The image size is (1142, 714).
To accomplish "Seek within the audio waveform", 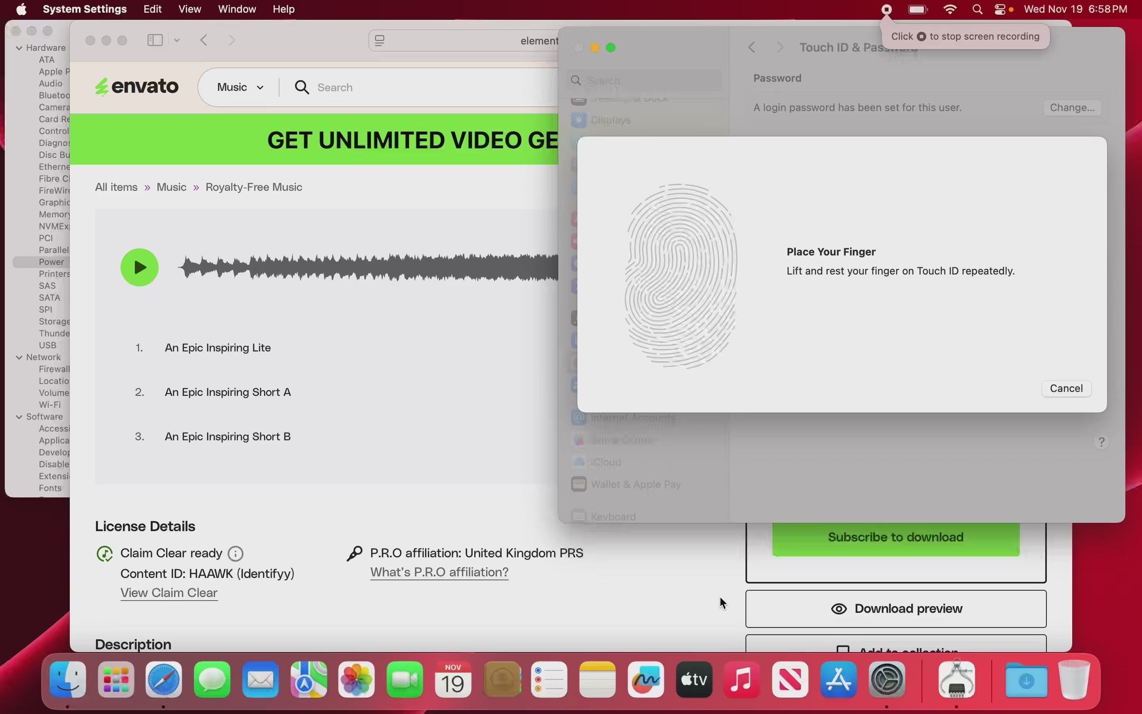I will click(x=368, y=267).
